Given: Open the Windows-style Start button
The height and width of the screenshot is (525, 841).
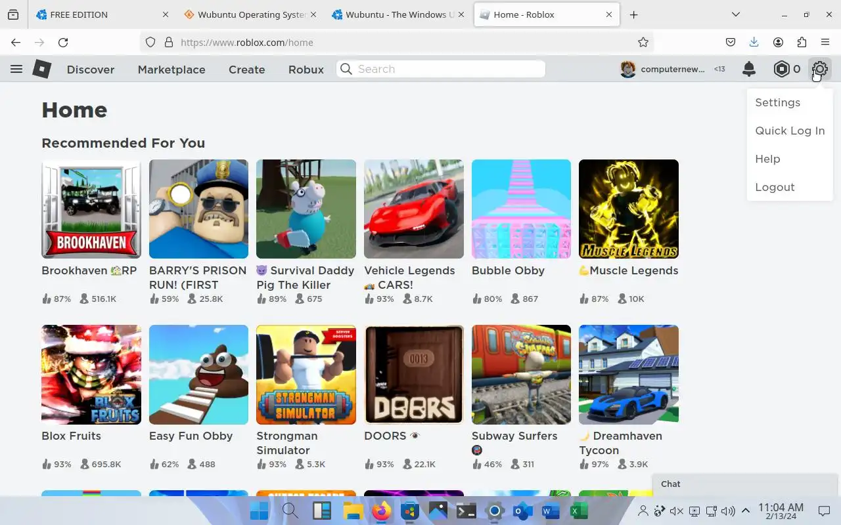Looking at the screenshot, I should [259, 511].
